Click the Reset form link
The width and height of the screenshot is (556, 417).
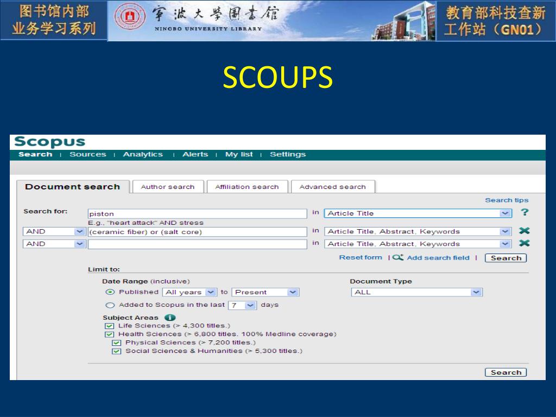pyautogui.click(x=361, y=257)
